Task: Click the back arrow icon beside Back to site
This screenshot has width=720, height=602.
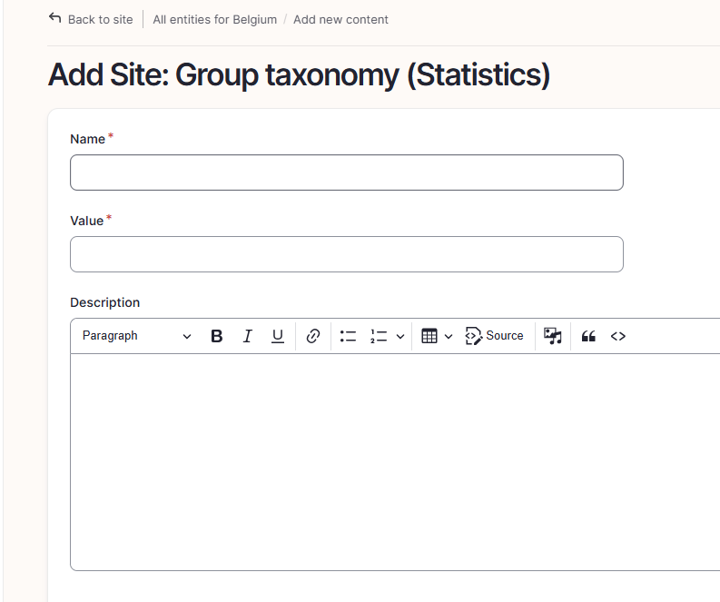Action: [55, 18]
